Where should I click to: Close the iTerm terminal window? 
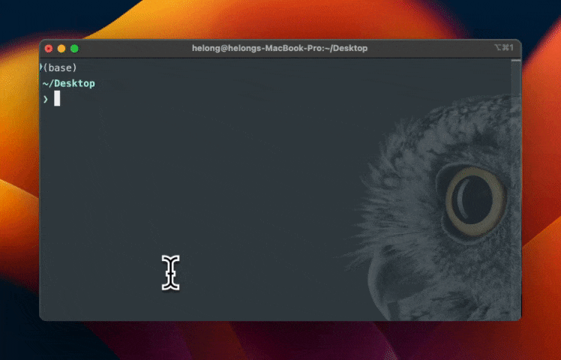pyautogui.click(x=49, y=48)
